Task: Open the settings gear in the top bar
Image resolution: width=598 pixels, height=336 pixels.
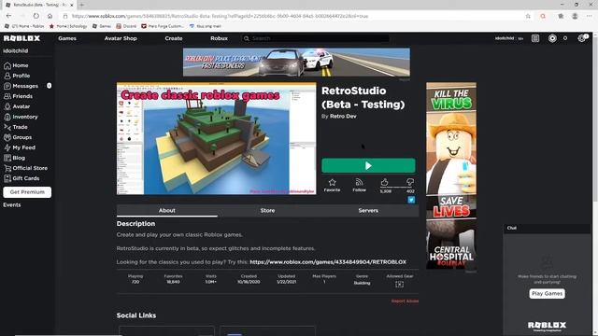Action: pyautogui.click(x=581, y=38)
